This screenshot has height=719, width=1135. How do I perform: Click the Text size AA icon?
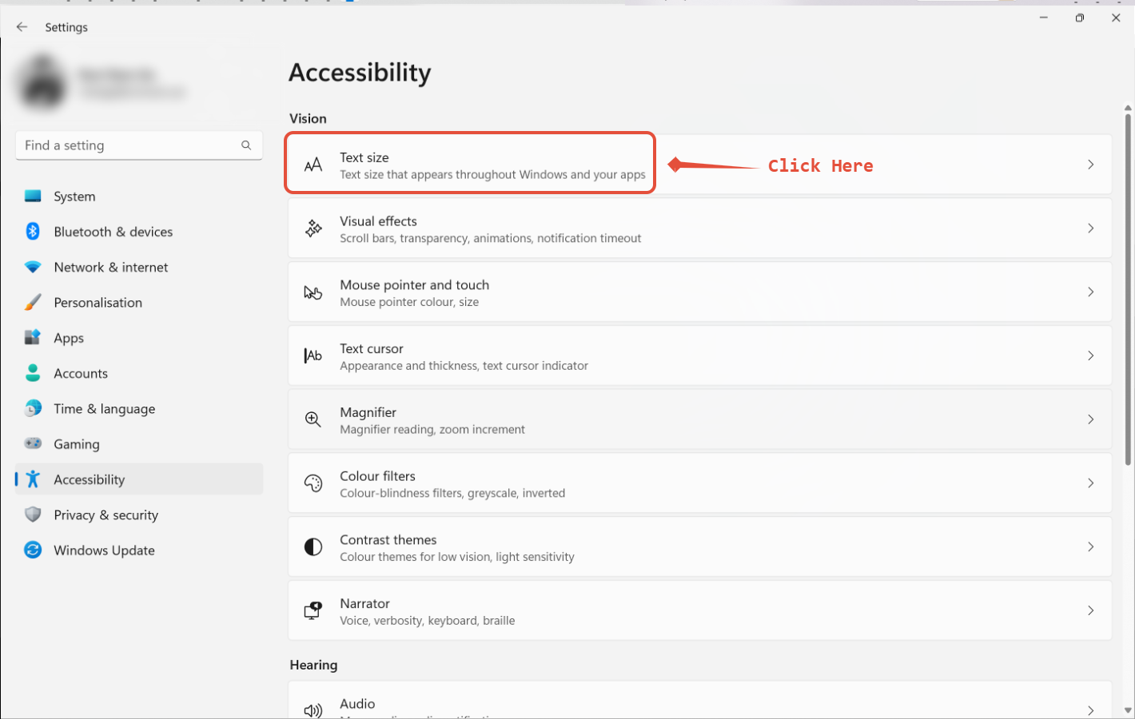coord(313,165)
